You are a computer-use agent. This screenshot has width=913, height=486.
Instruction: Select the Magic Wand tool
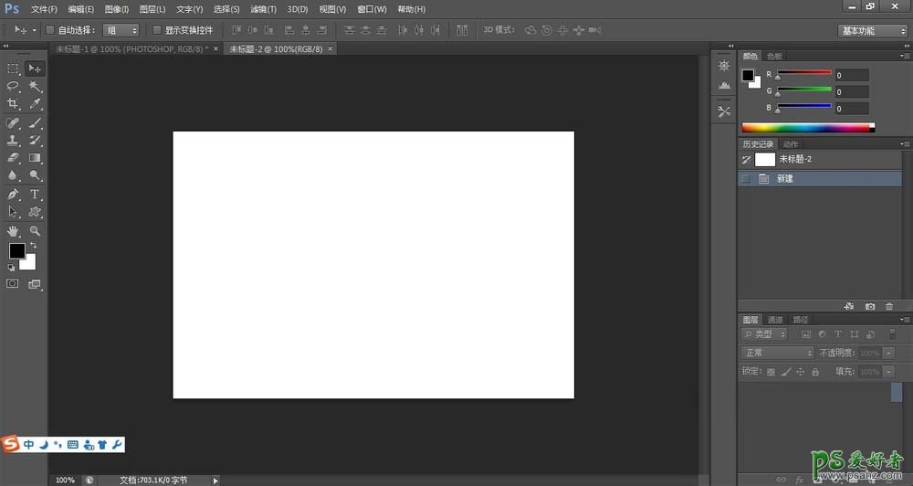coord(35,86)
